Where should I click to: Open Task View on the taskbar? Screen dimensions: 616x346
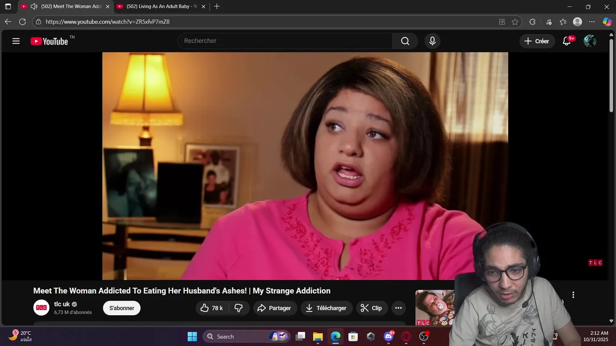pos(300,336)
